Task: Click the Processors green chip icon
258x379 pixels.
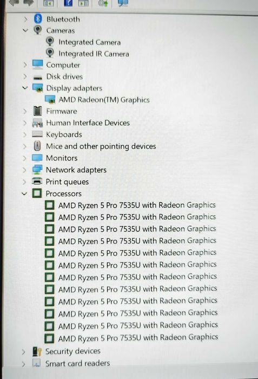Action: point(37,193)
